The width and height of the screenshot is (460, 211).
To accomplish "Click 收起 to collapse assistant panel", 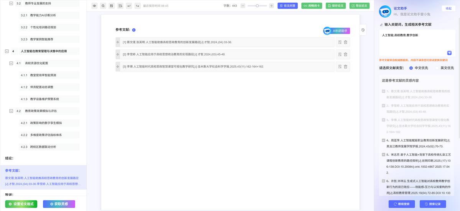I will click(449, 8).
